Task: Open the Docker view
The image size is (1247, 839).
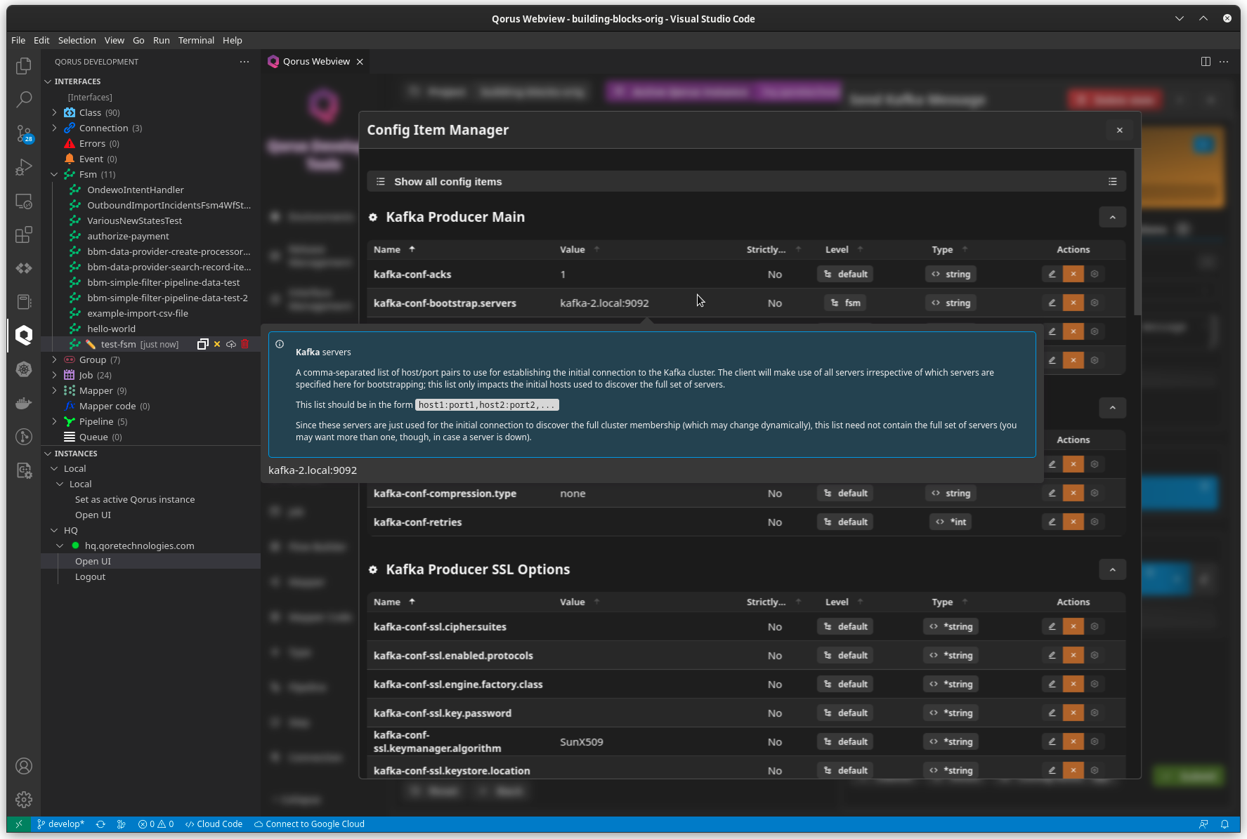Action: 24,403
